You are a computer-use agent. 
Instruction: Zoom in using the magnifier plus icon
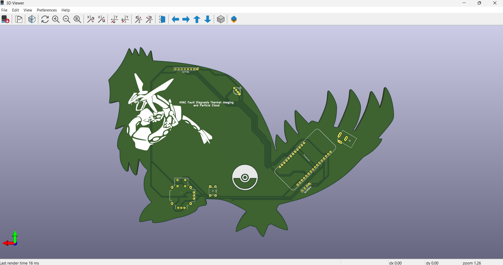[x=56, y=19]
